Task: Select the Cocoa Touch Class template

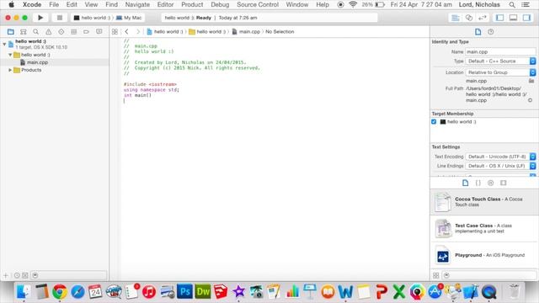Action: point(484,202)
